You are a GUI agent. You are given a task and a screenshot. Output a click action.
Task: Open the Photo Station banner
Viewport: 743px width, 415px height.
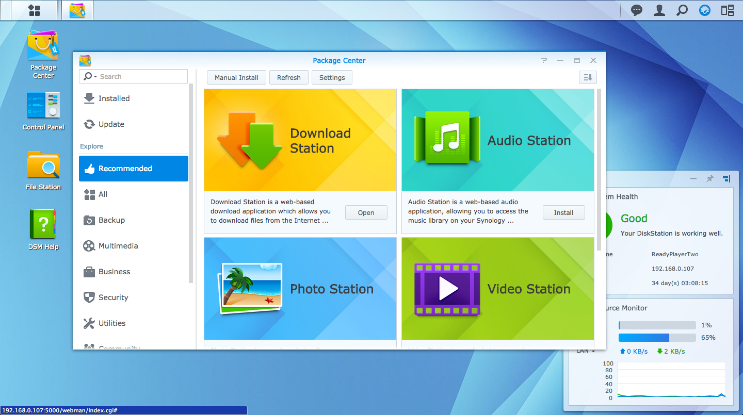tap(300, 289)
